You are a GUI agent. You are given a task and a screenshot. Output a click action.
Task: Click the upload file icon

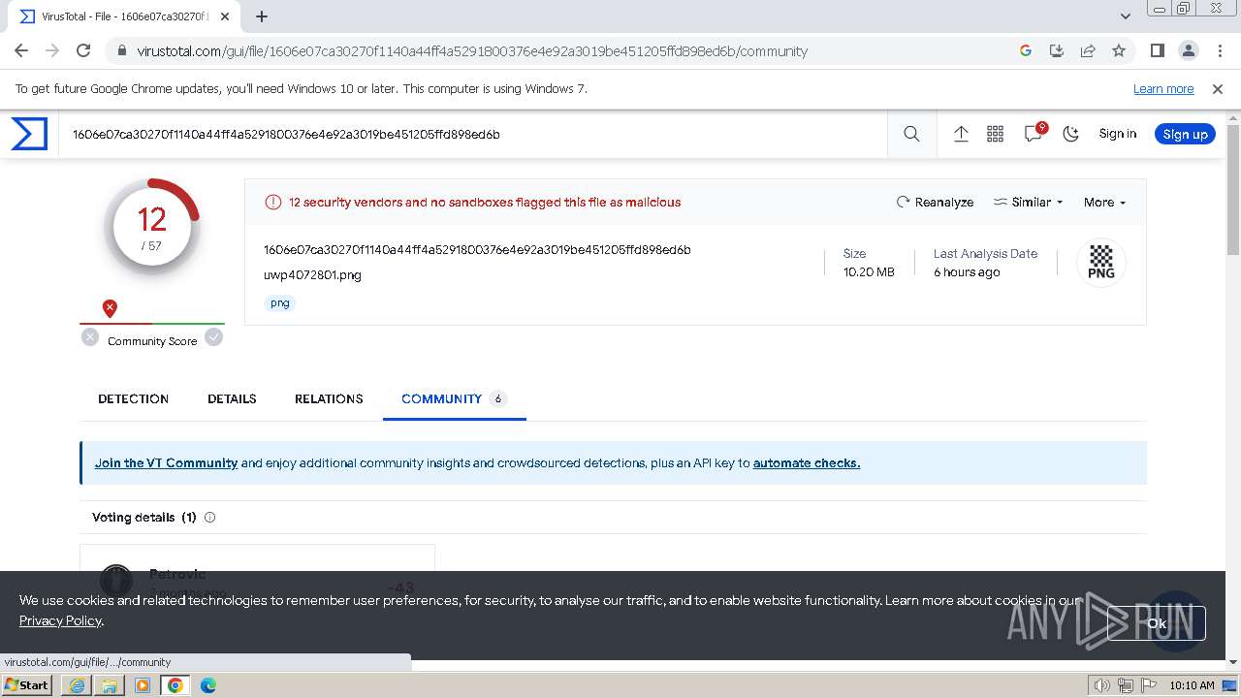(961, 134)
